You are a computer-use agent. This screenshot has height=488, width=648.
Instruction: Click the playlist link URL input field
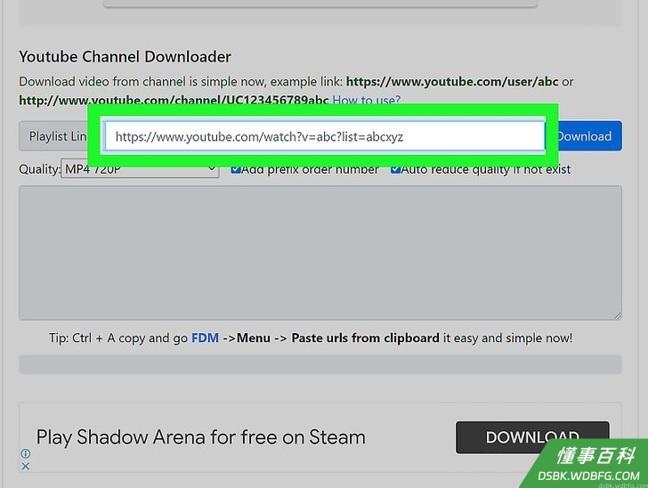coord(325,136)
